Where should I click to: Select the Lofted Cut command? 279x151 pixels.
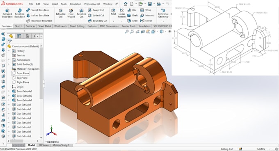[x=96, y=16]
